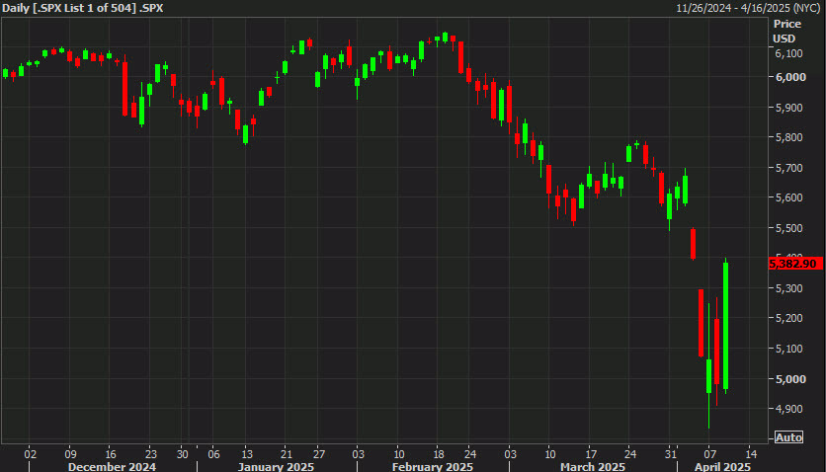Click the chart title 'Daily [.SPX List 1 of 504] .SPX'
This screenshot has width=826, height=472.
[83, 8]
